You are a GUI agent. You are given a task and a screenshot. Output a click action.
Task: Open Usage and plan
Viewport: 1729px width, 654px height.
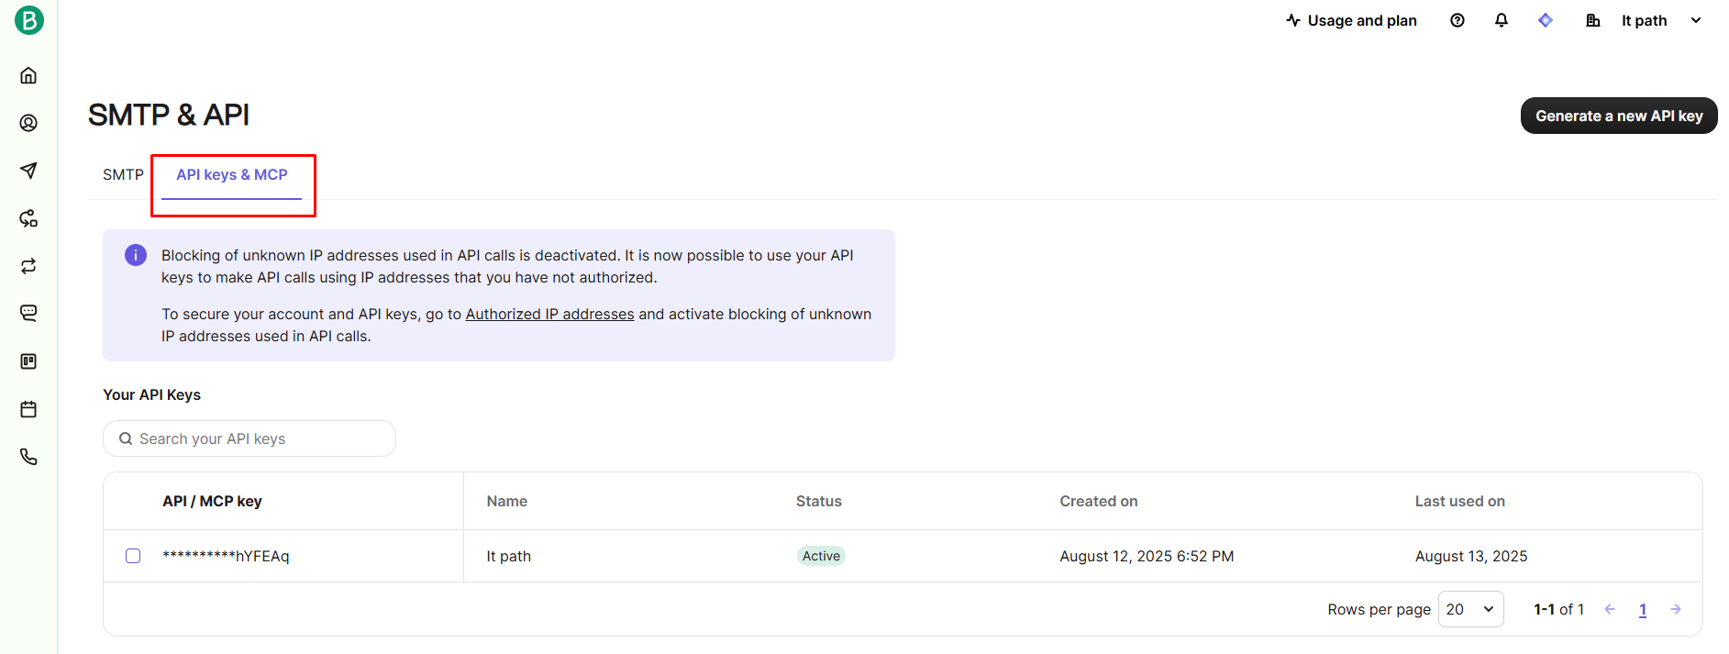pos(1351,20)
